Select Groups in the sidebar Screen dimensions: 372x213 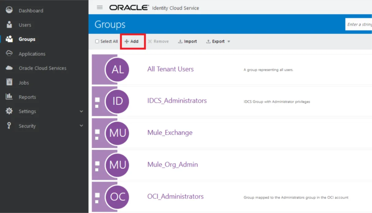click(x=27, y=39)
